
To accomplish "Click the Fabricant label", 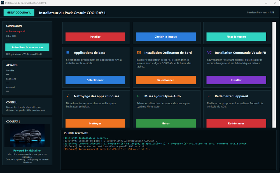I will (11, 79).
